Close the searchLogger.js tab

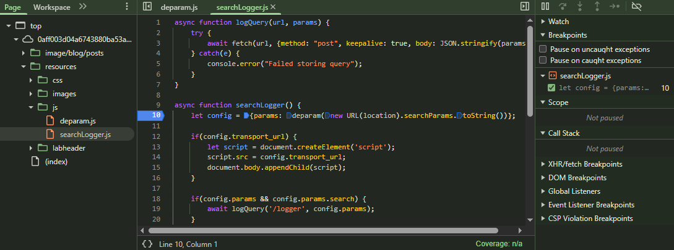[272, 7]
